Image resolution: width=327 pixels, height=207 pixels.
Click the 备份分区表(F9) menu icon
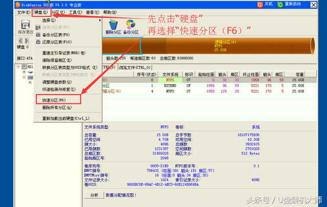pos(38,35)
